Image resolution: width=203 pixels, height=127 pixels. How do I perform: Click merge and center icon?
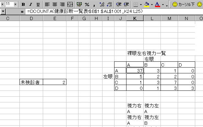(70, 5)
